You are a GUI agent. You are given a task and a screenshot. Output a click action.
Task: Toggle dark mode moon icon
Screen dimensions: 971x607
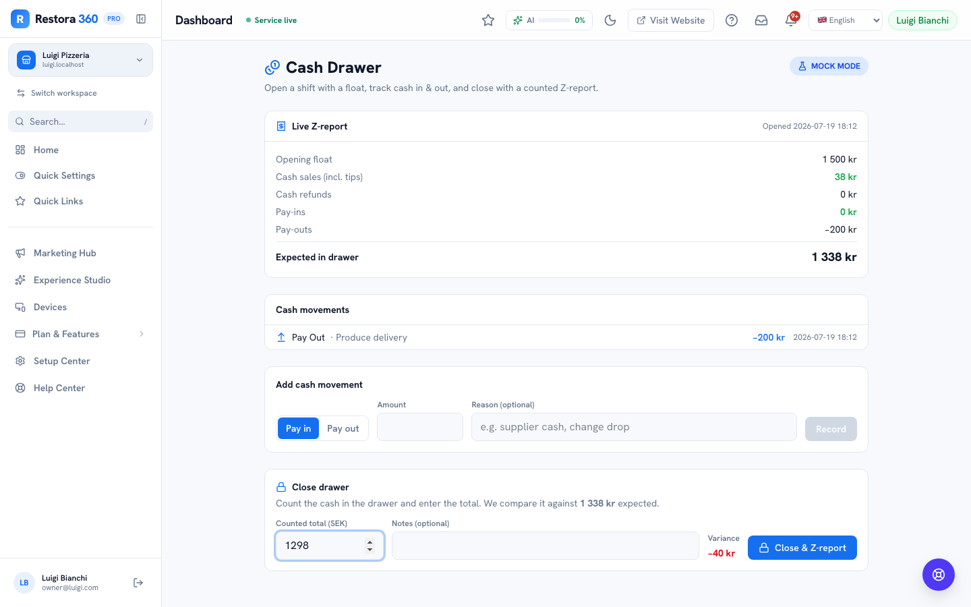click(610, 20)
